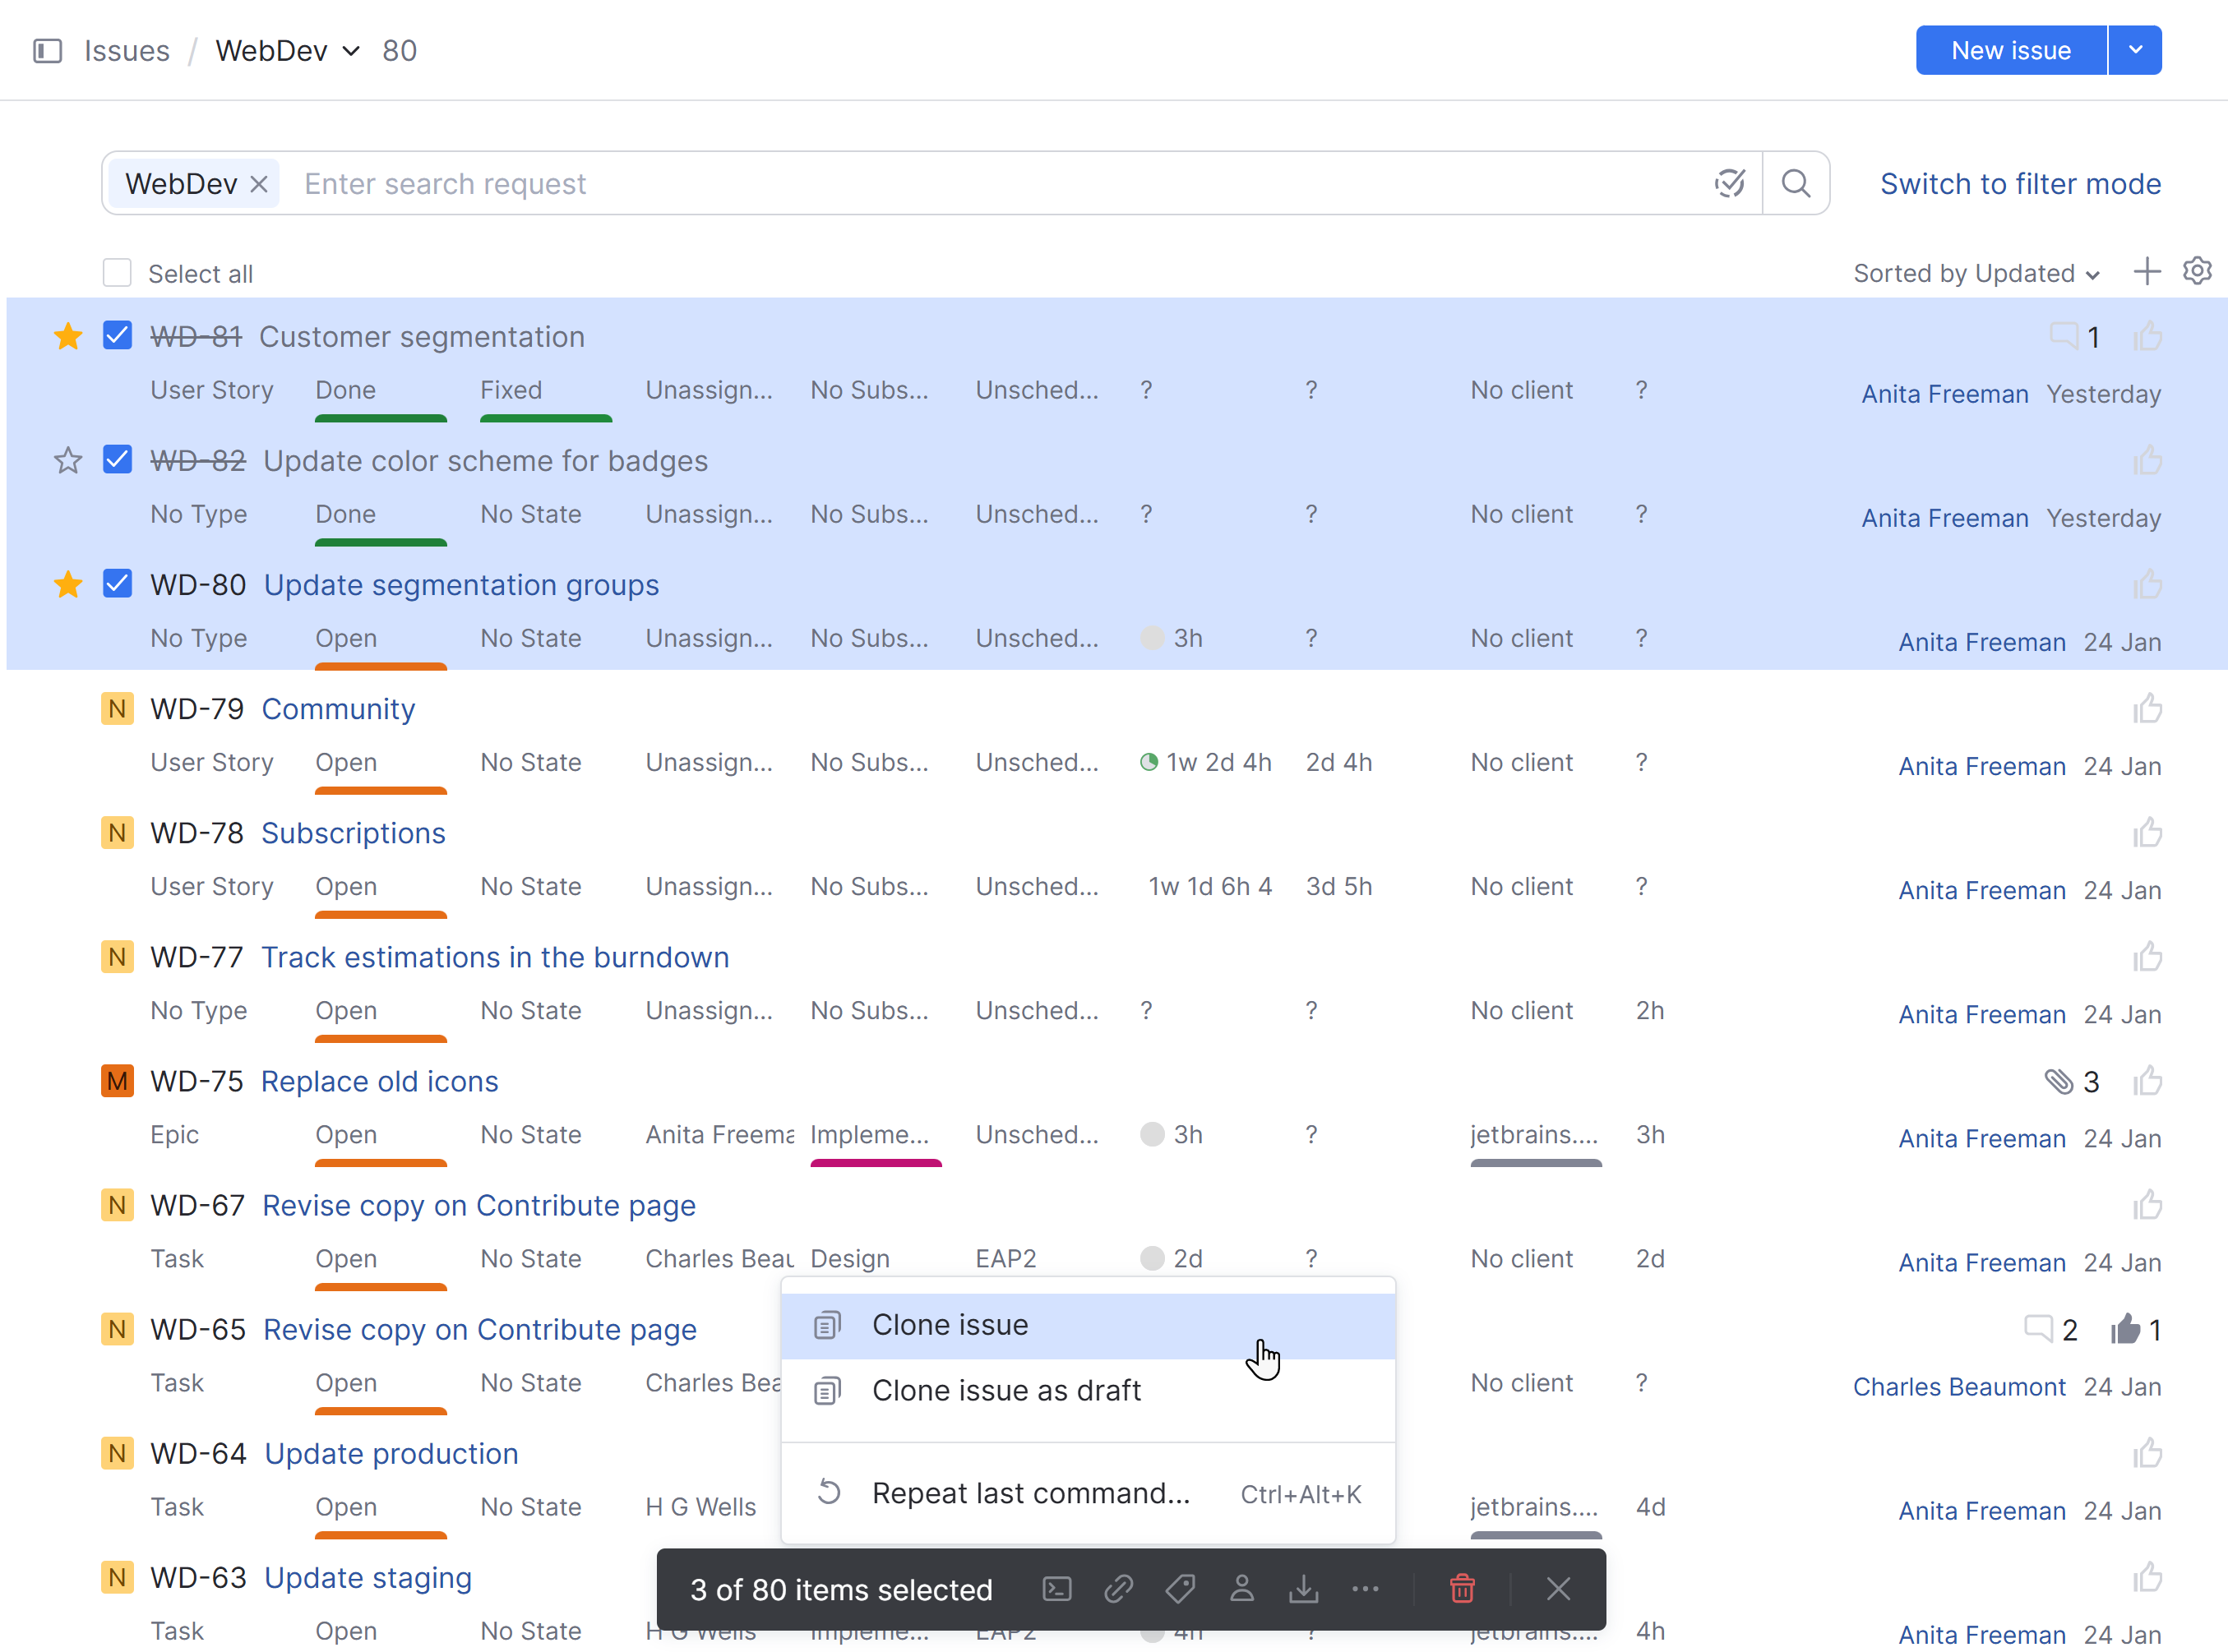Choose Clone issue as draft menu item
The width and height of the screenshot is (2228, 1652).
[1005, 1390]
